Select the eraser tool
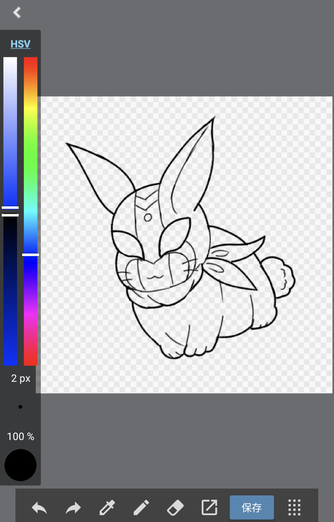334x522 pixels. point(175,508)
